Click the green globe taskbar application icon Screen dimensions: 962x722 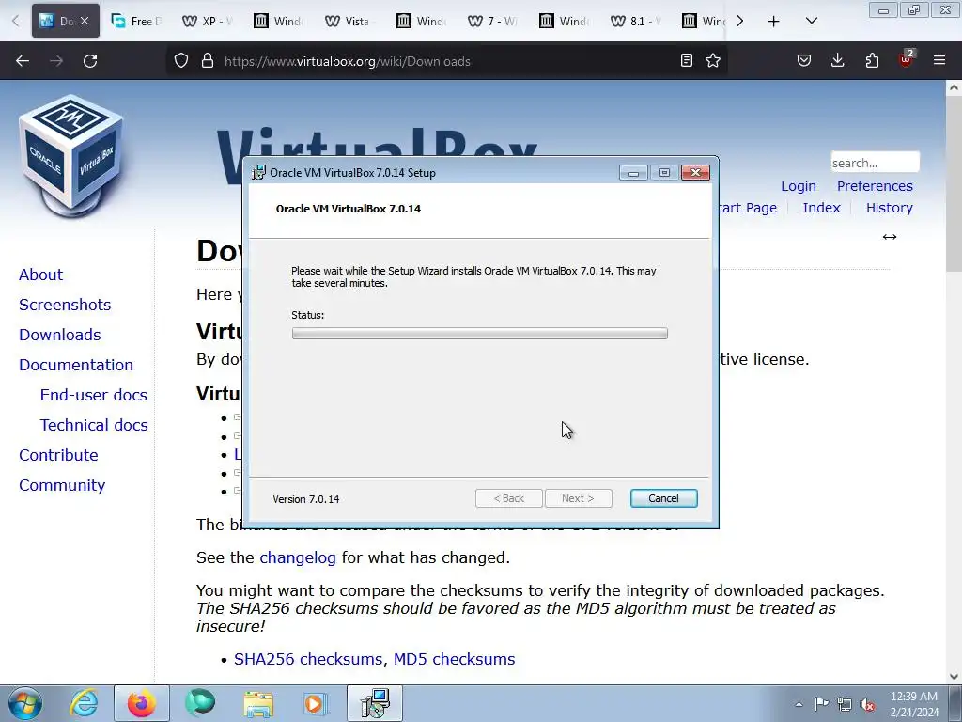200,703
